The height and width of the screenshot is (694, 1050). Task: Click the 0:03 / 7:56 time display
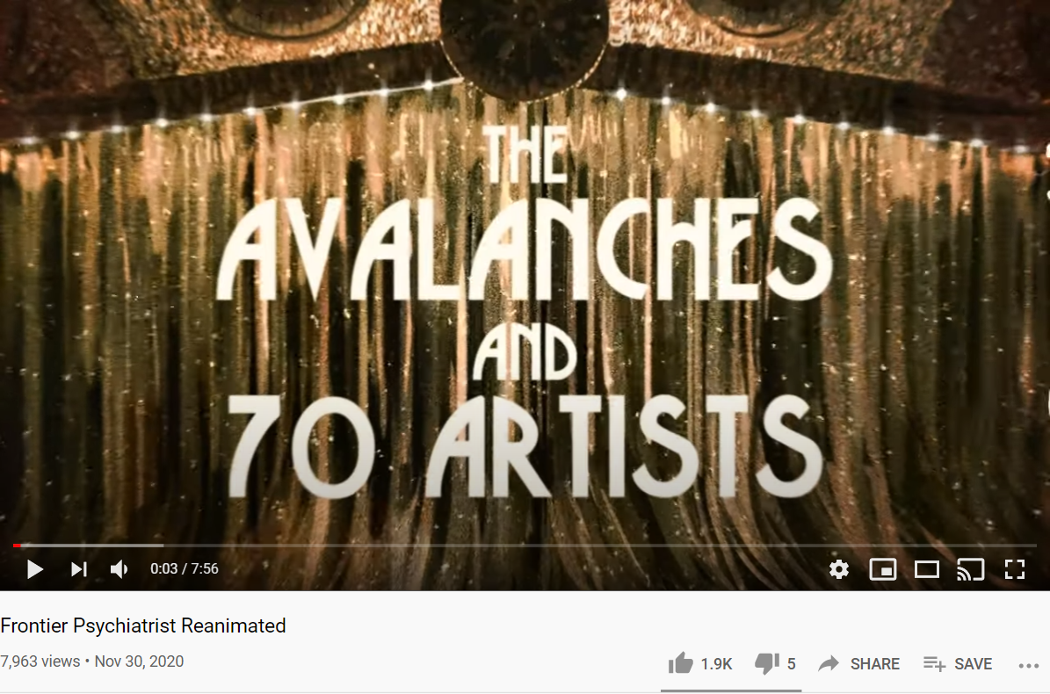(185, 569)
